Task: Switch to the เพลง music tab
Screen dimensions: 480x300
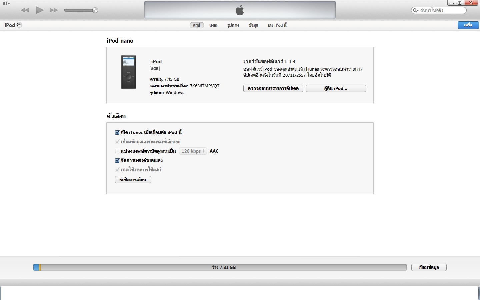Action: pyautogui.click(x=213, y=25)
